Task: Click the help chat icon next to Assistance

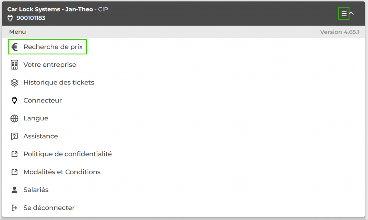Action: (x=14, y=136)
